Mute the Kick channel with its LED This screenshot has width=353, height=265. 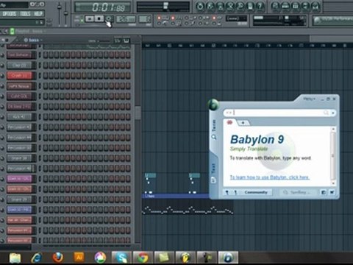point(2,117)
